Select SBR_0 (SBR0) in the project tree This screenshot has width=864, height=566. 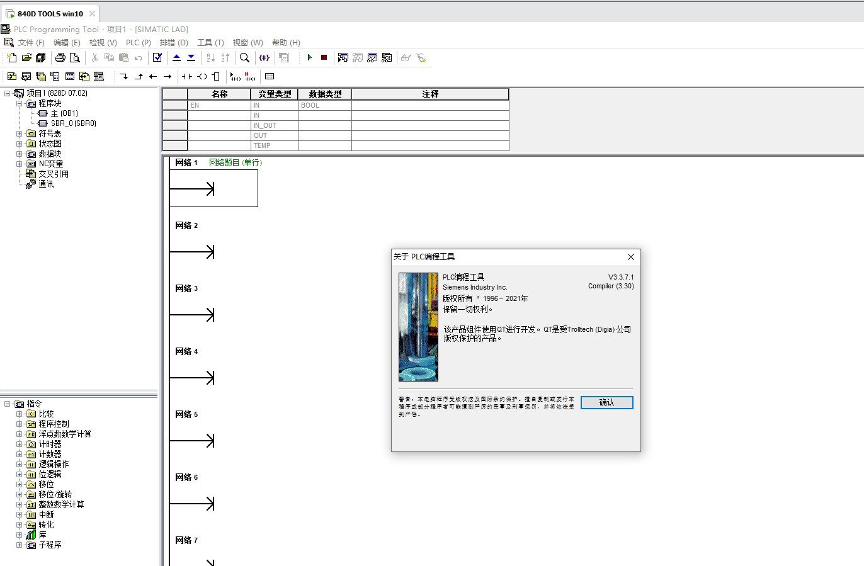[x=73, y=123]
